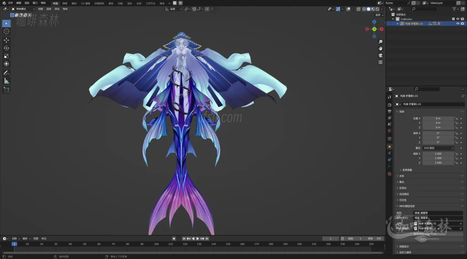467x259 pixels.
Task: Open the Scene properties tab
Action: point(389,124)
